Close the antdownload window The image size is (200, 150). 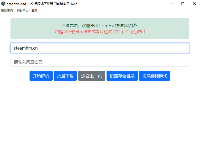pyautogui.click(x=194, y=4)
